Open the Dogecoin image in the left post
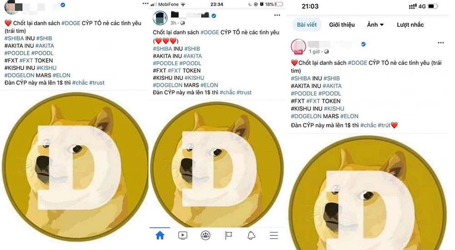The height and width of the screenshot is (250, 455). coord(75,167)
